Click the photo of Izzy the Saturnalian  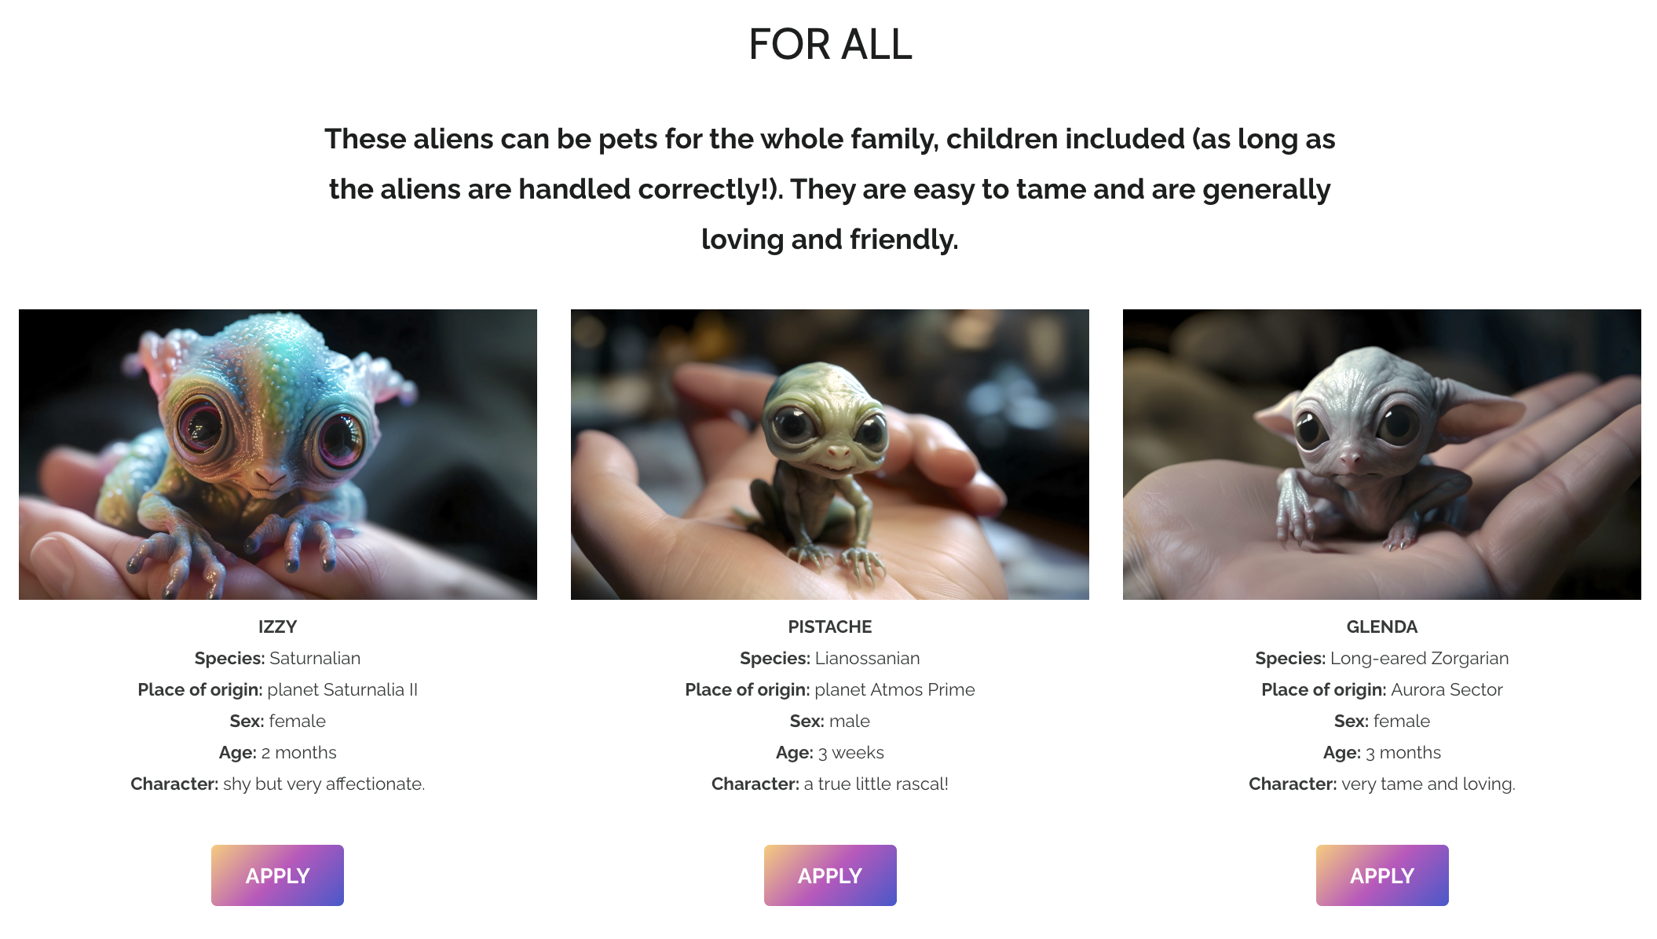click(277, 454)
